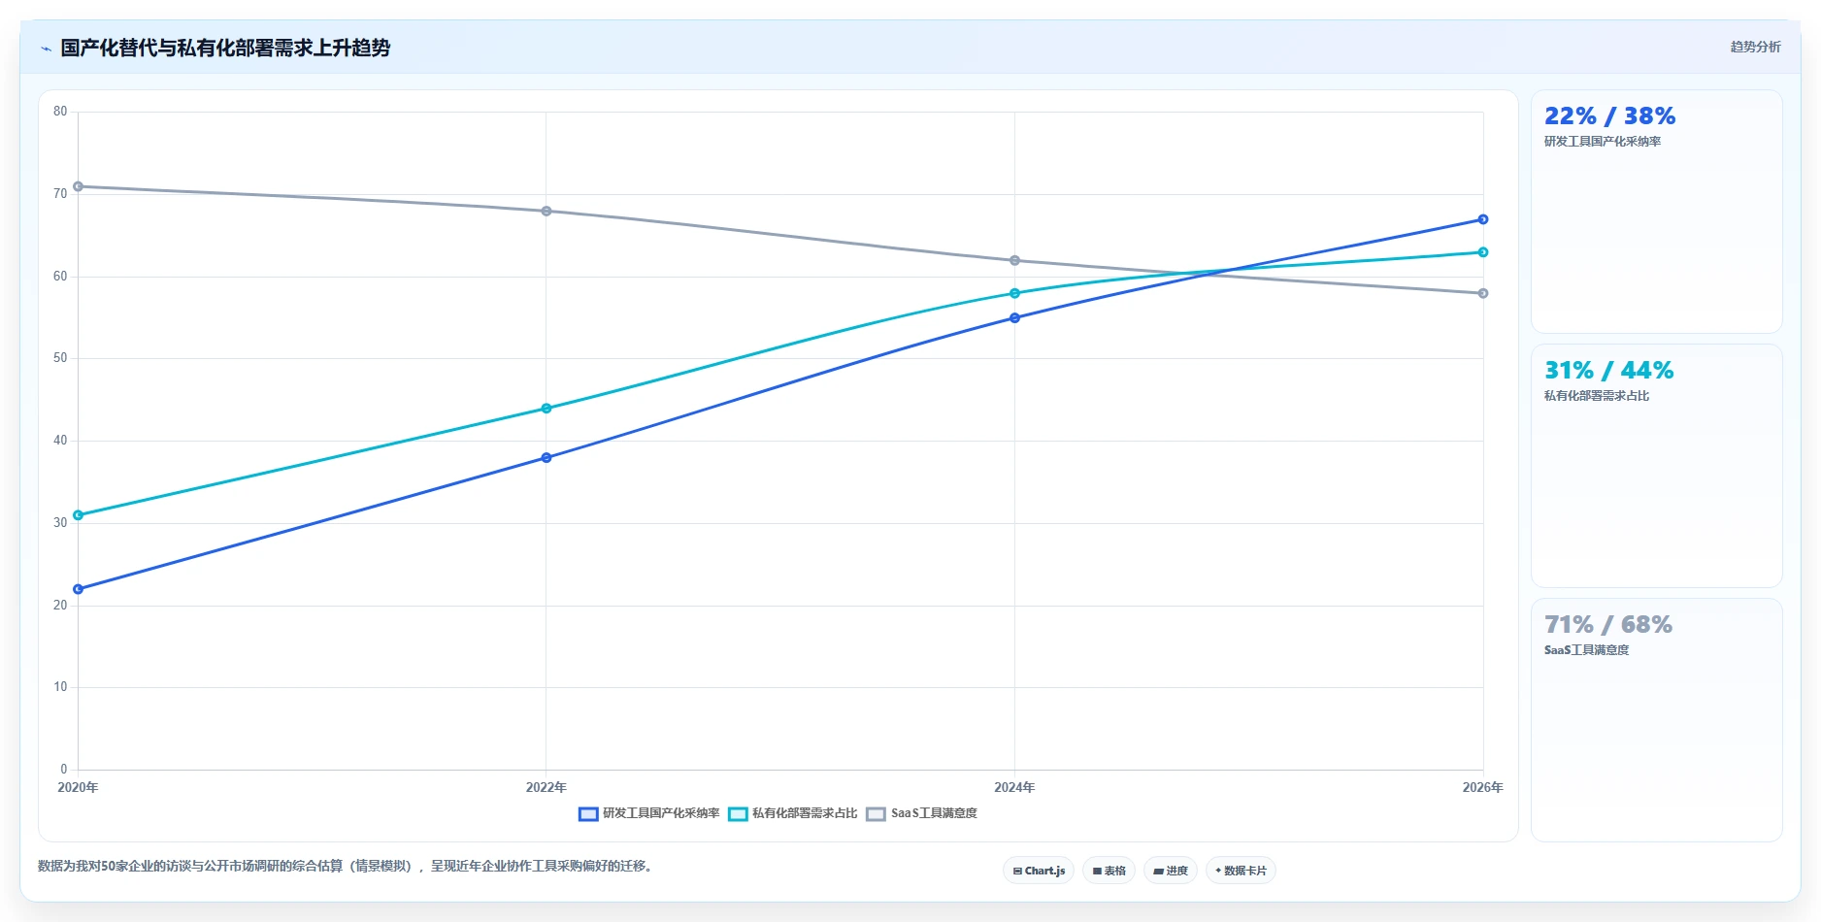1821x922 pixels.
Task: Click the gray 2026年 data point at 58
Action: [1483, 293]
